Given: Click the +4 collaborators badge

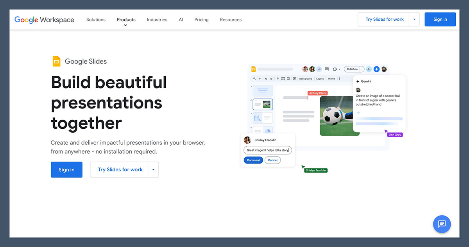Looking at the screenshot, I should (x=319, y=69).
